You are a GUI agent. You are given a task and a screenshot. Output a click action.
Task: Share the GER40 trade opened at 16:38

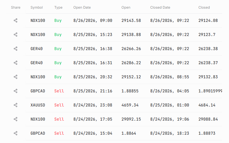point(15,49)
